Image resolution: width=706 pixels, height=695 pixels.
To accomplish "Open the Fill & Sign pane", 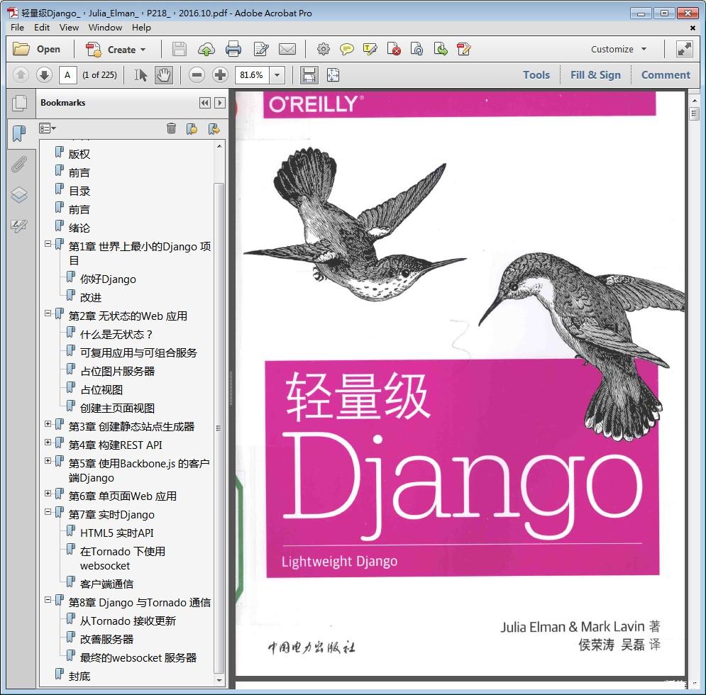I will point(595,74).
